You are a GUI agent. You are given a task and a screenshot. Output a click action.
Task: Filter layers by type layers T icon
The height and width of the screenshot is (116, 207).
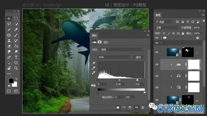coord(188,22)
